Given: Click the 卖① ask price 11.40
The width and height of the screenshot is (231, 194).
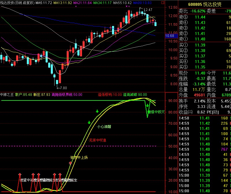Looking at the screenshot, I should [200, 39].
